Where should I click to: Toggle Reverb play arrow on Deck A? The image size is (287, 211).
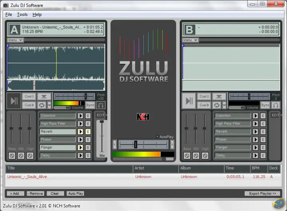81,132
